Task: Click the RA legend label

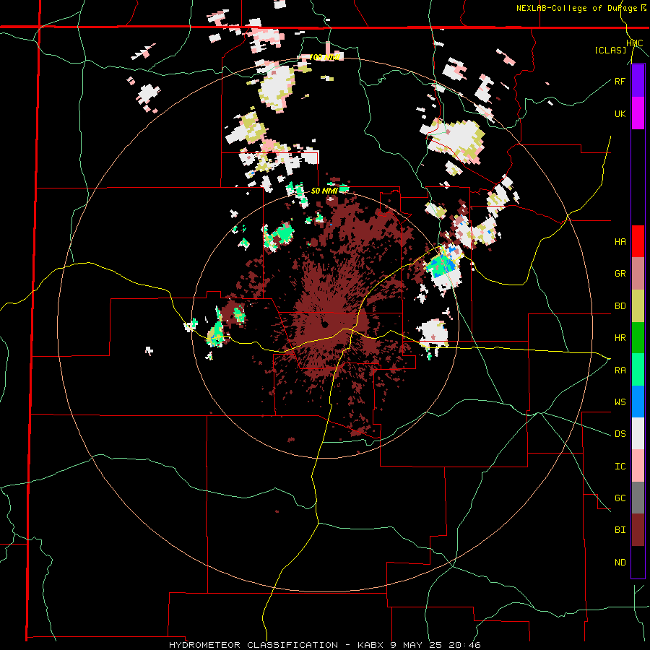Action: pyautogui.click(x=620, y=370)
